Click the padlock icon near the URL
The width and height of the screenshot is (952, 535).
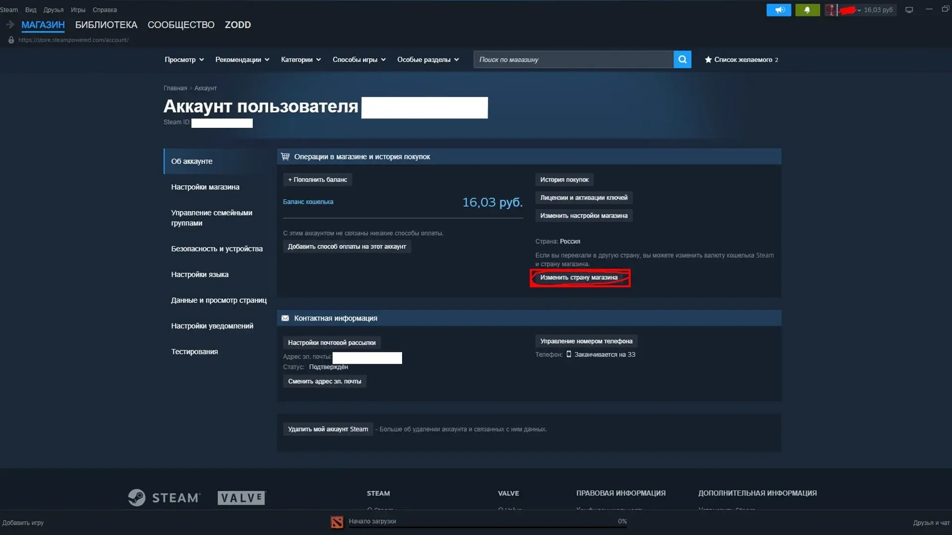coord(11,40)
